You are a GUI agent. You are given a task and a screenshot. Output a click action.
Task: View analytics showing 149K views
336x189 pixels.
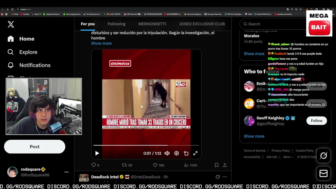point(191,165)
